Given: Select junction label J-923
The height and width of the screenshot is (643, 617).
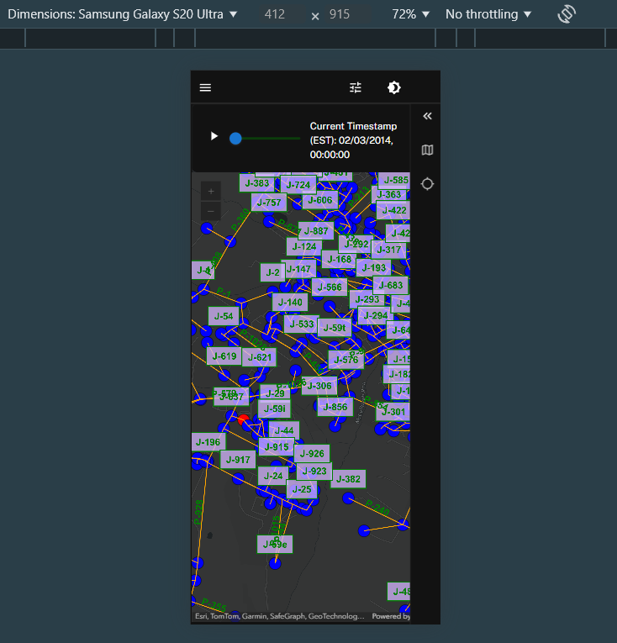Looking at the screenshot, I should 314,472.
